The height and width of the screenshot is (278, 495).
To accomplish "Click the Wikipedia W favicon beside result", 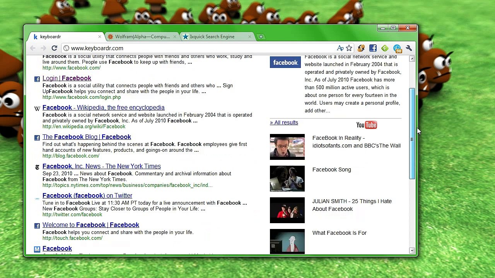I will point(37,108).
